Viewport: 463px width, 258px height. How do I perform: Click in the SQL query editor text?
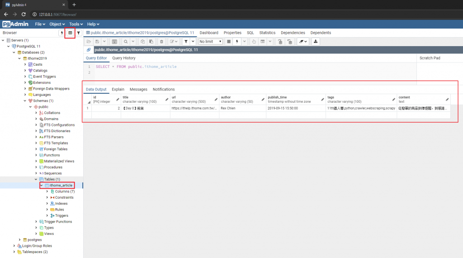(136, 67)
